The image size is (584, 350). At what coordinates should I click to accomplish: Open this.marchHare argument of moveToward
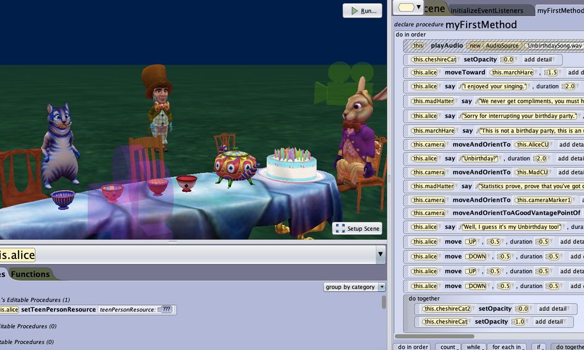(512, 72)
